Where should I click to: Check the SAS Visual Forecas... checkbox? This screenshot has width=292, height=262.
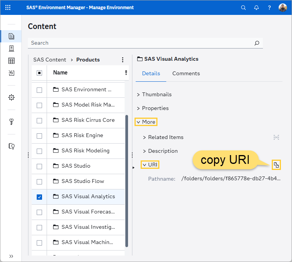(x=39, y=212)
